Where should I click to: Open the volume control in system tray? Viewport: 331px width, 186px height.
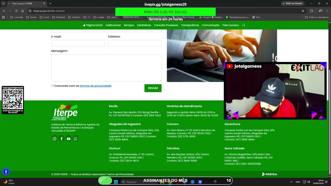coord(309,182)
